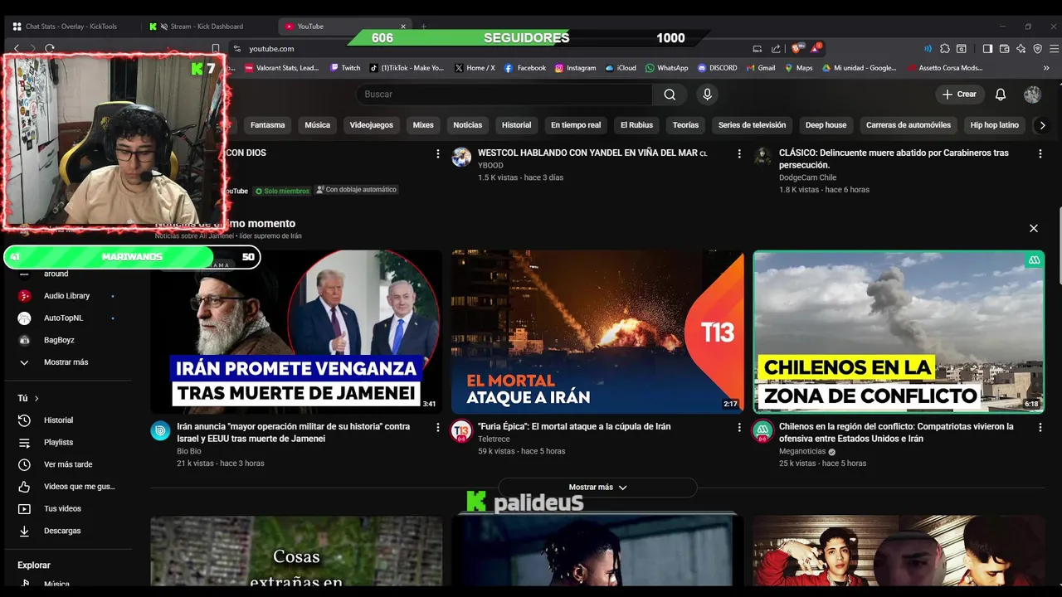Play the Irán promete venganza thumbnail
Viewport: 1062px width, 597px height.
coord(296,332)
